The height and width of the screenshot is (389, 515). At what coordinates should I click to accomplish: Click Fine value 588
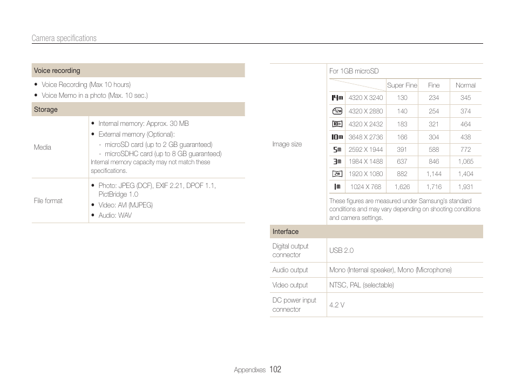click(x=433, y=150)
